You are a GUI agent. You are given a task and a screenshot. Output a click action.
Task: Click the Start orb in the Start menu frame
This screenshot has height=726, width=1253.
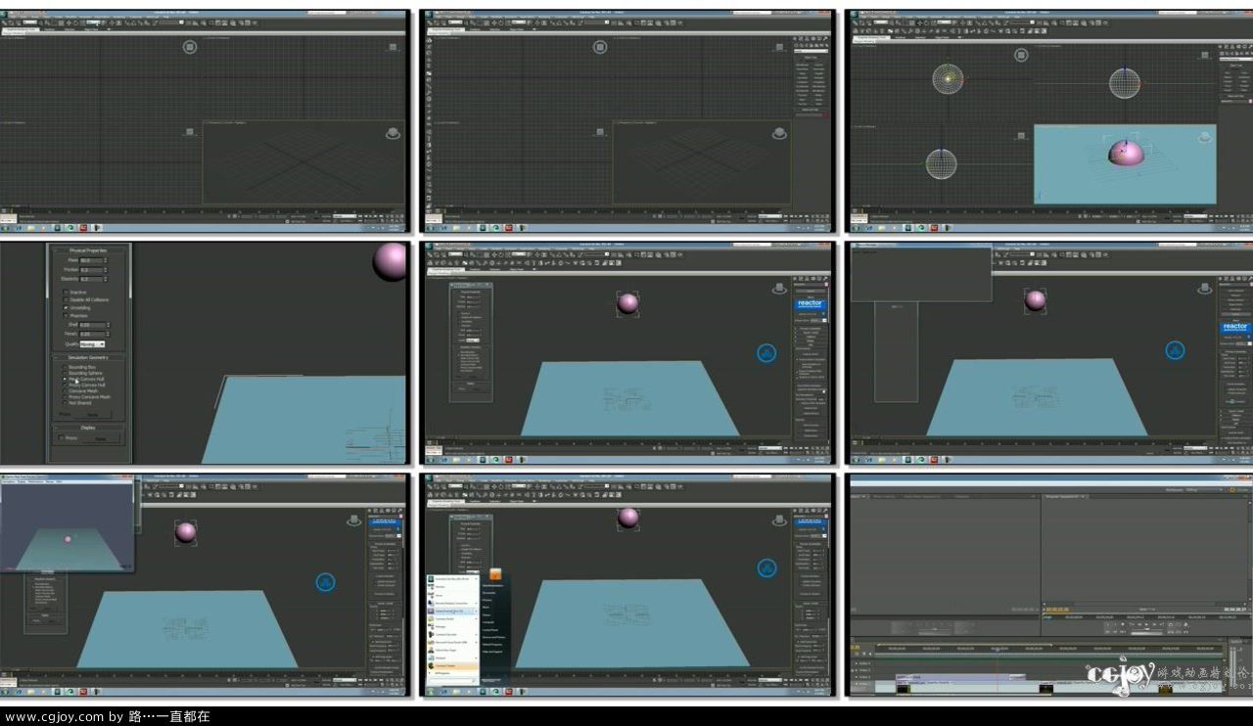tap(431, 692)
